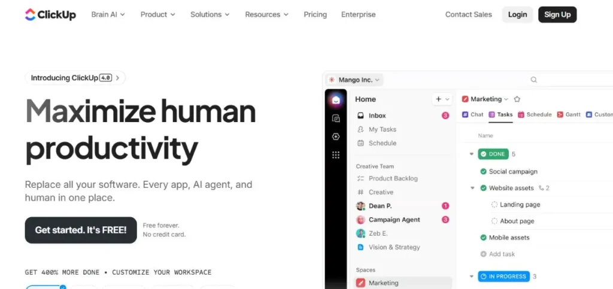Screen dimensions: 613x289
Task: Mark About page status circle
Action: pyautogui.click(x=494, y=221)
